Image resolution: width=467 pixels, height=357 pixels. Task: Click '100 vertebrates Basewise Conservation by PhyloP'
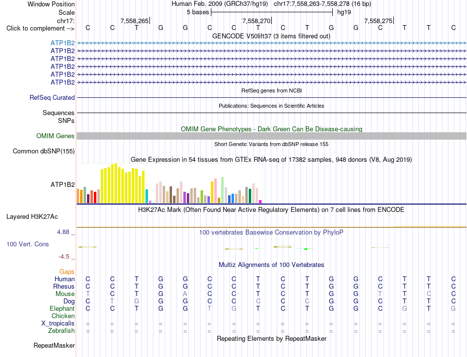coord(271,233)
